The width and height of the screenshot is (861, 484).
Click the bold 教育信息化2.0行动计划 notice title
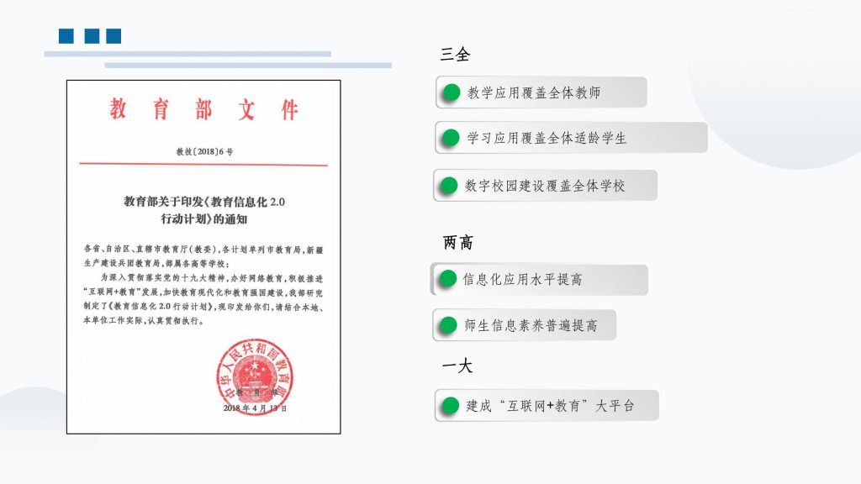coord(205,210)
